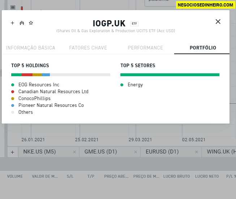Click yellow ConocoPhillips segment in holdings bar
Image resolution: width=236 pixels, height=199 pixels.
tap(37, 75)
